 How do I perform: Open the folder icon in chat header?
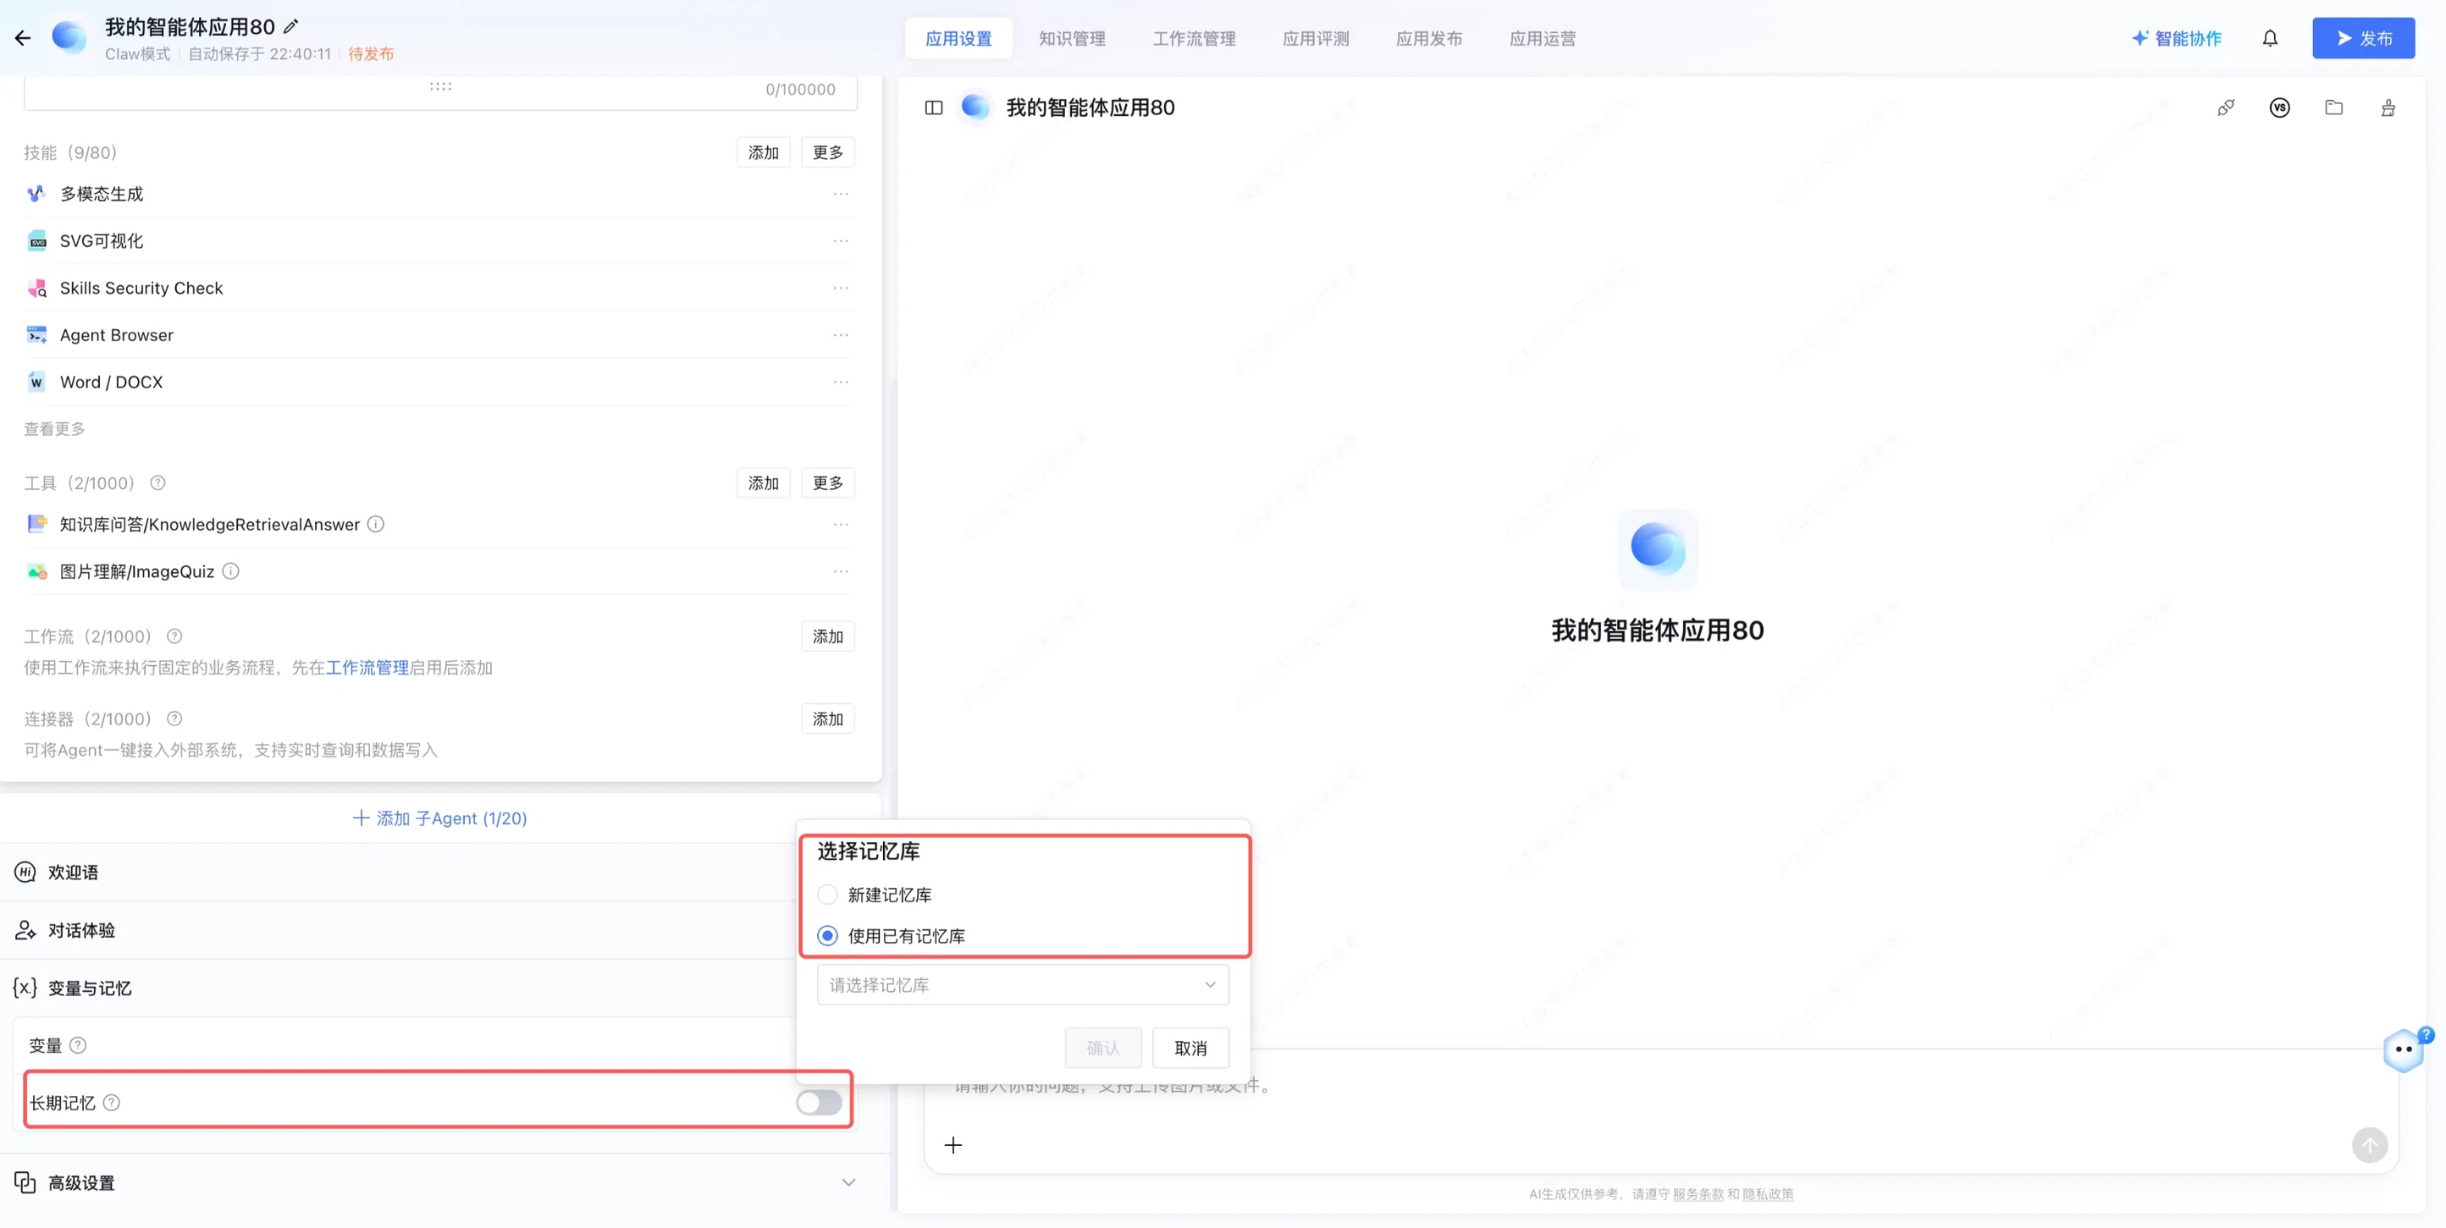point(2334,107)
